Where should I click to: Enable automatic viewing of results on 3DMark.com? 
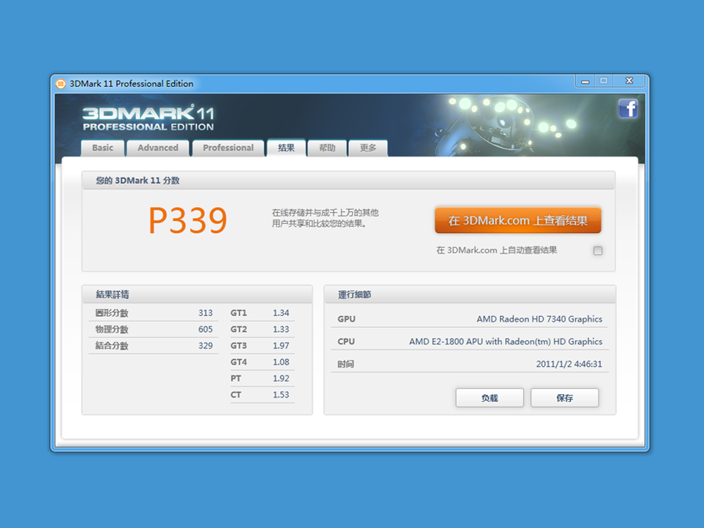point(598,251)
